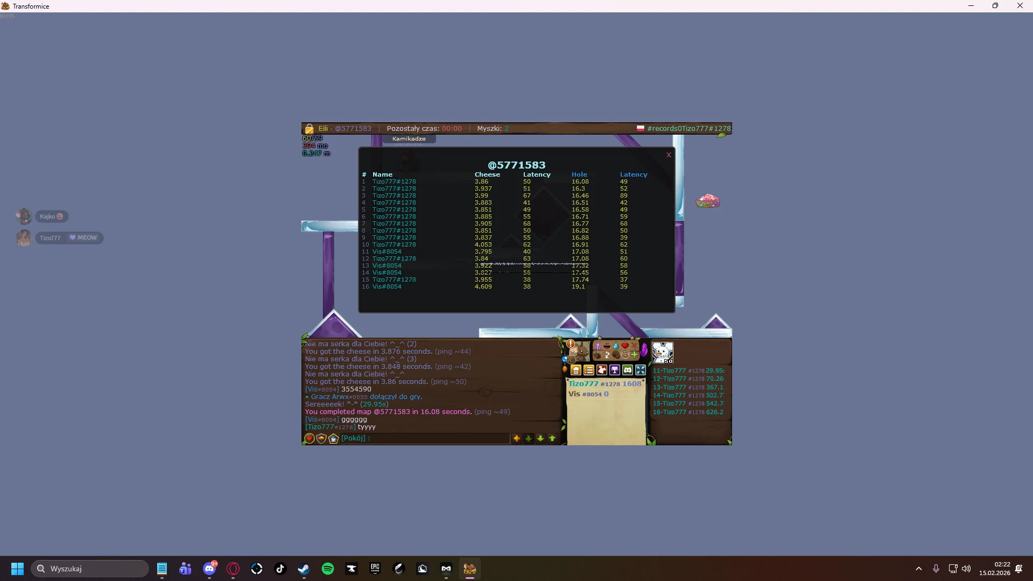Click the snowman avatar with 50
Viewport: 1033px width, 581px height.
point(663,353)
